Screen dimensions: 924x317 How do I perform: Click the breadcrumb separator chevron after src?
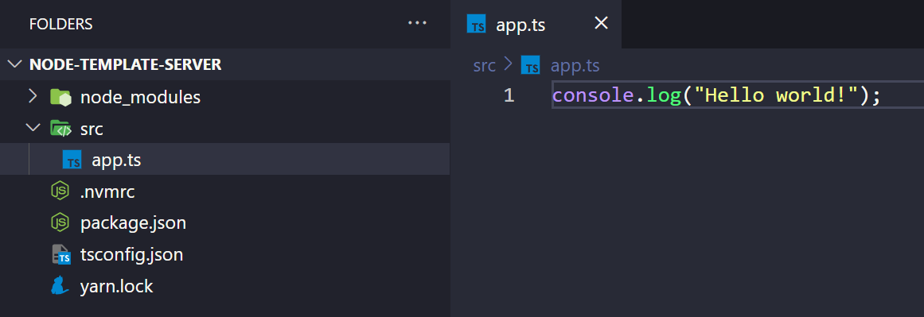pos(509,65)
